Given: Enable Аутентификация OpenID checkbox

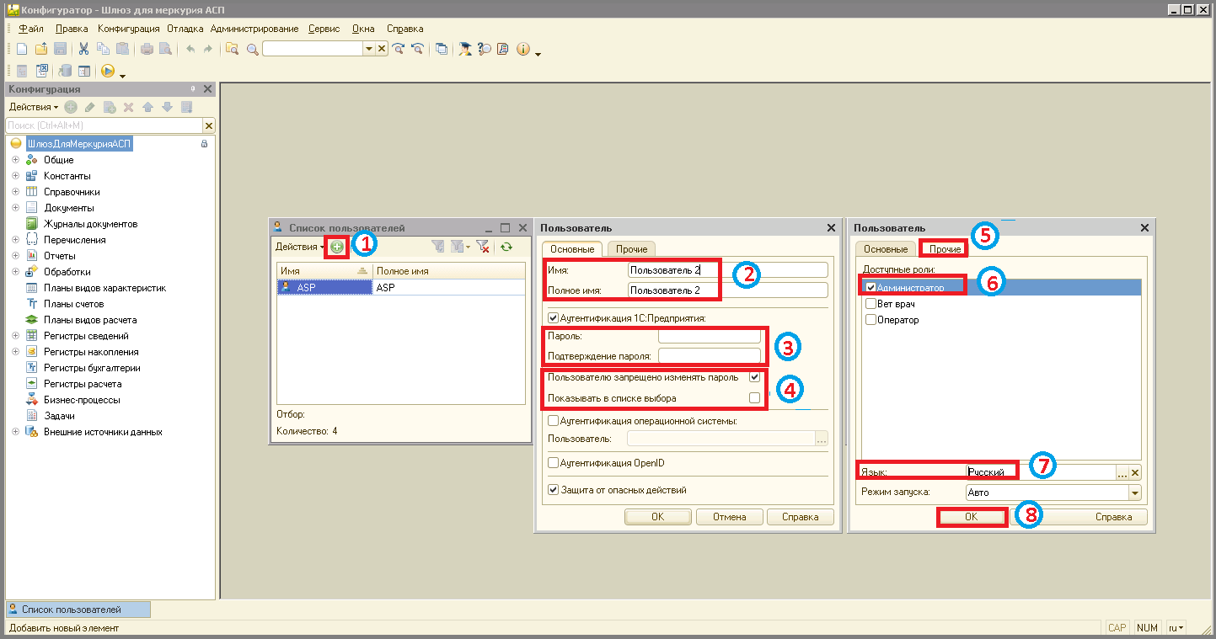Looking at the screenshot, I should (554, 463).
